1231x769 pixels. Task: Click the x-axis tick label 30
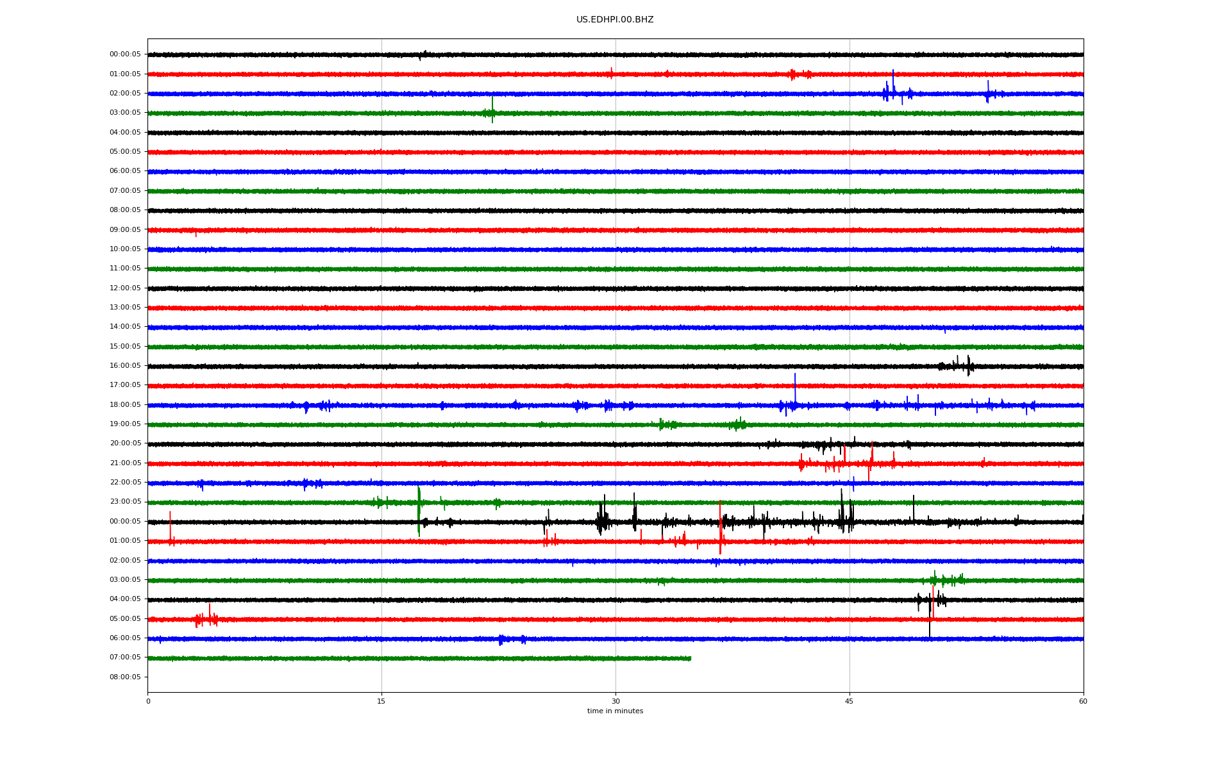point(615,701)
